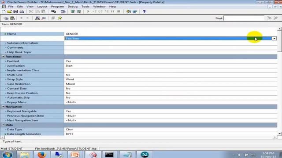Viewport: 282px width, 158px height.
Task: Click the Inherit property palette icon
Action: [x=44, y=18]
